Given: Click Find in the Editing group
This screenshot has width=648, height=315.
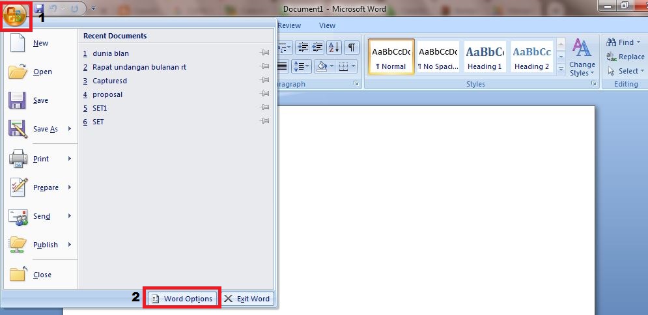Looking at the screenshot, I should tap(623, 42).
